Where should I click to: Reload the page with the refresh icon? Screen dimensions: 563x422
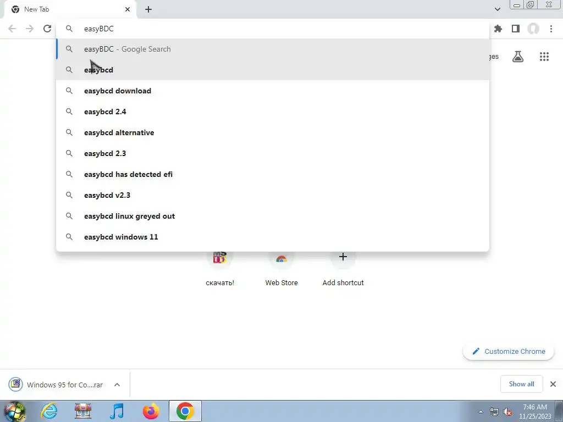tap(47, 29)
